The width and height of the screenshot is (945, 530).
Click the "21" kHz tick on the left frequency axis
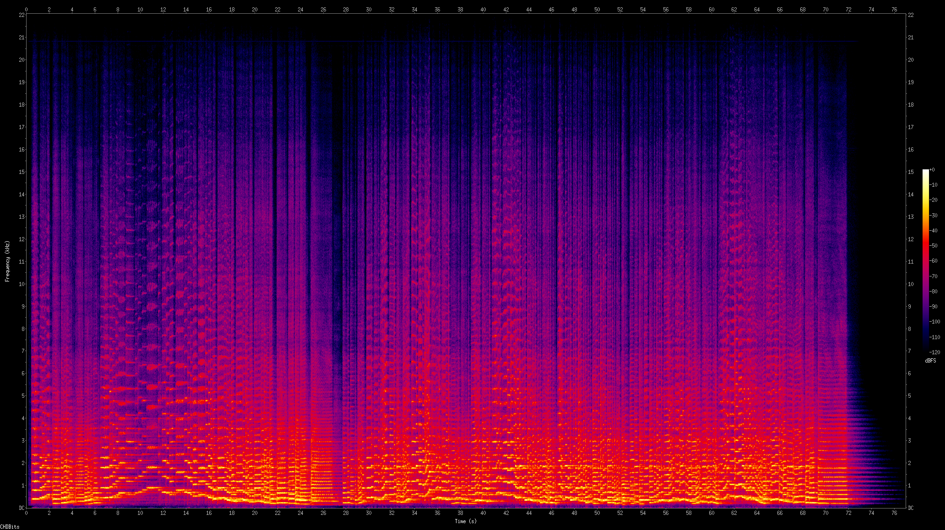pos(22,38)
